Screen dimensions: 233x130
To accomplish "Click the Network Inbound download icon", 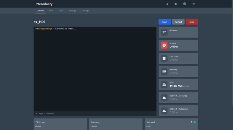I will [x=164, y=98].
